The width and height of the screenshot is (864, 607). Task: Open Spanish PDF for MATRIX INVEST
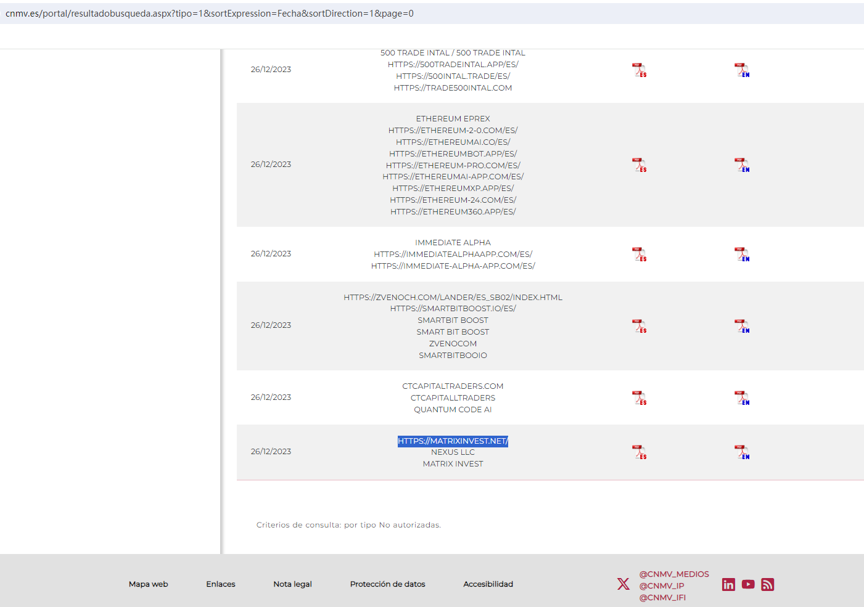(x=640, y=452)
